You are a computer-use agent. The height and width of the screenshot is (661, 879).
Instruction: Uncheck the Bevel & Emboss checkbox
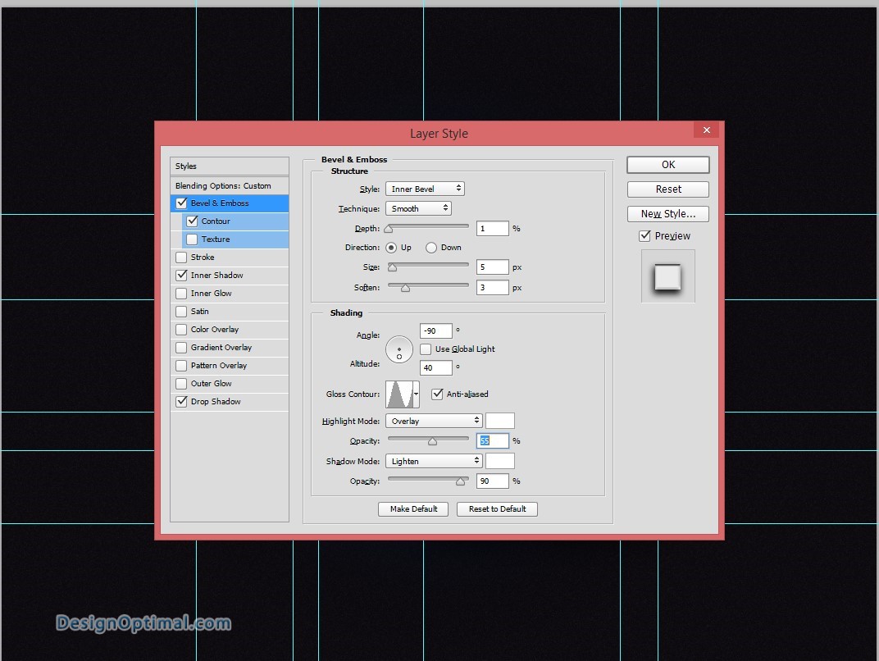181,203
